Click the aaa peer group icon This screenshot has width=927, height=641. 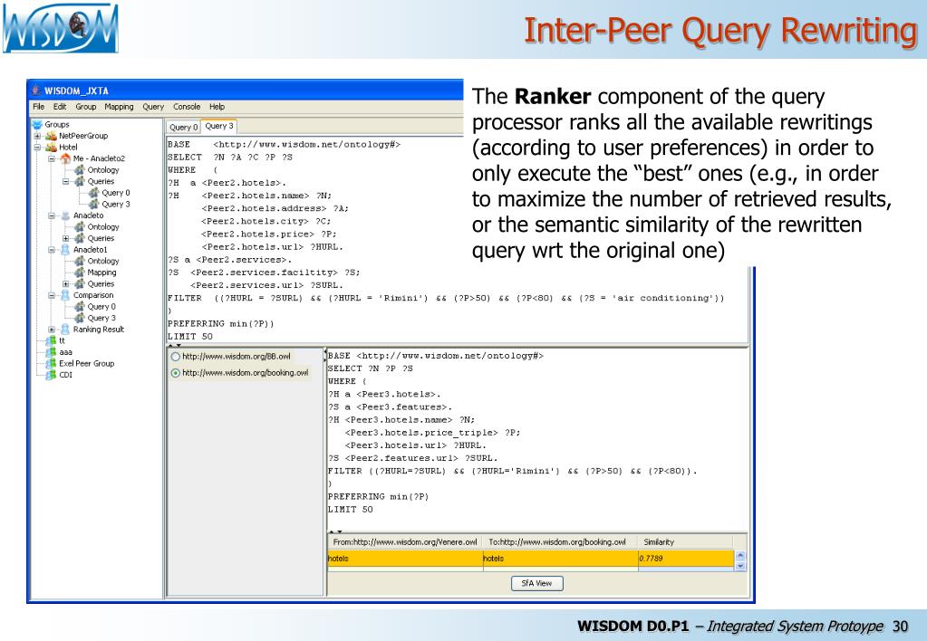pos(52,352)
